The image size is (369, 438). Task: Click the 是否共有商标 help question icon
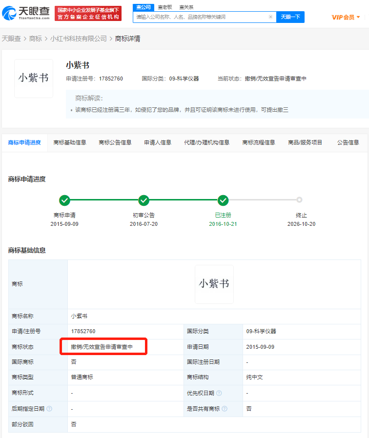pos(225,409)
